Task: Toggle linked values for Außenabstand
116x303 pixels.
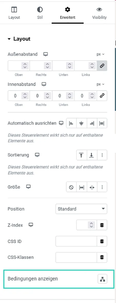Action: pos(102,66)
